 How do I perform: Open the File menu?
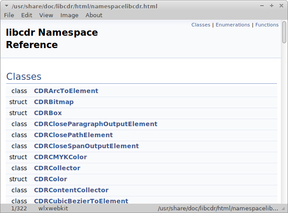tap(9, 15)
